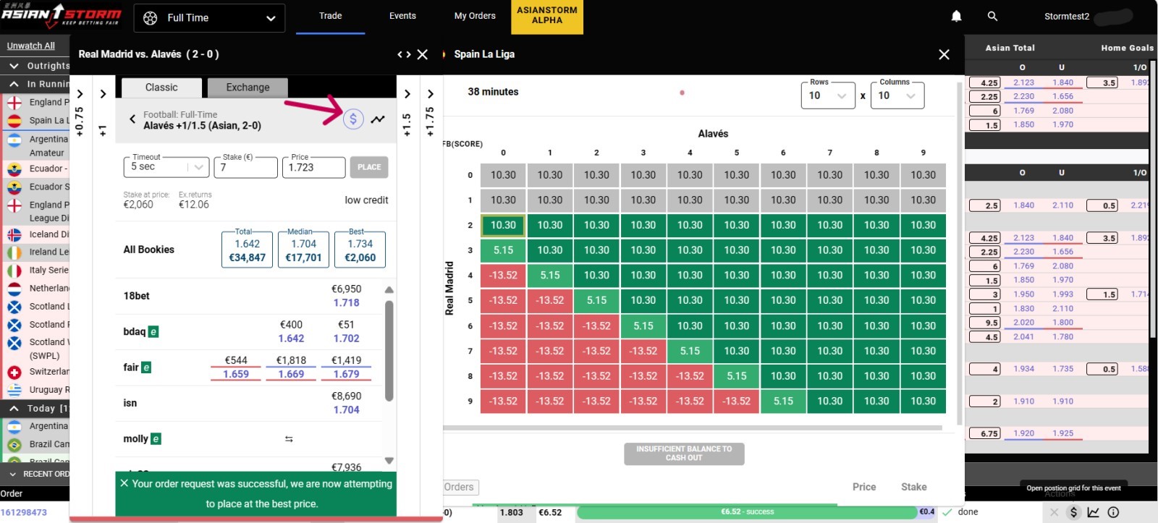The width and height of the screenshot is (1158, 523).
Task: Select the Classic tab
Action: click(x=161, y=88)
